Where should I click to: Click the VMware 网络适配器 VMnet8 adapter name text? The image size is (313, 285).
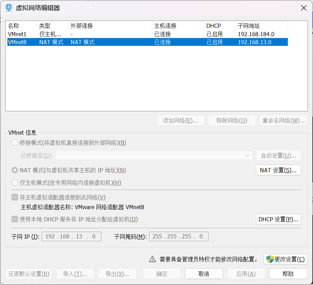109,207
